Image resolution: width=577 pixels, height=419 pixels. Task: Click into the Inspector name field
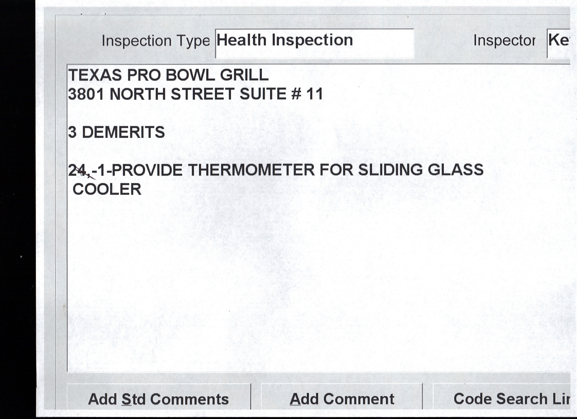pyautogui.click(x=559, y=43)
